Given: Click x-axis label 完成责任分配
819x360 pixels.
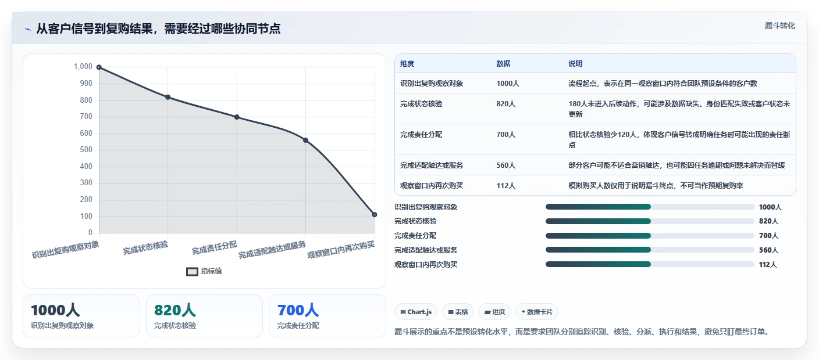Looking at the screenshot, I should pyautogui.click(x=215, y=248).
